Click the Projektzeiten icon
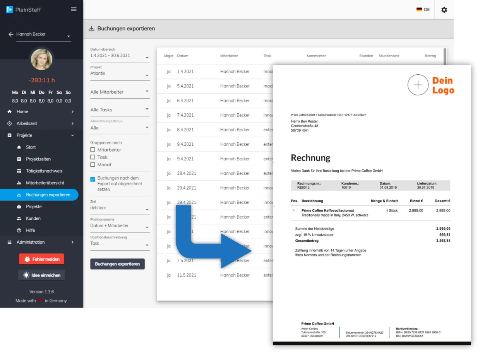This screenshot has width=497, height=357. [x=19, y=159]
